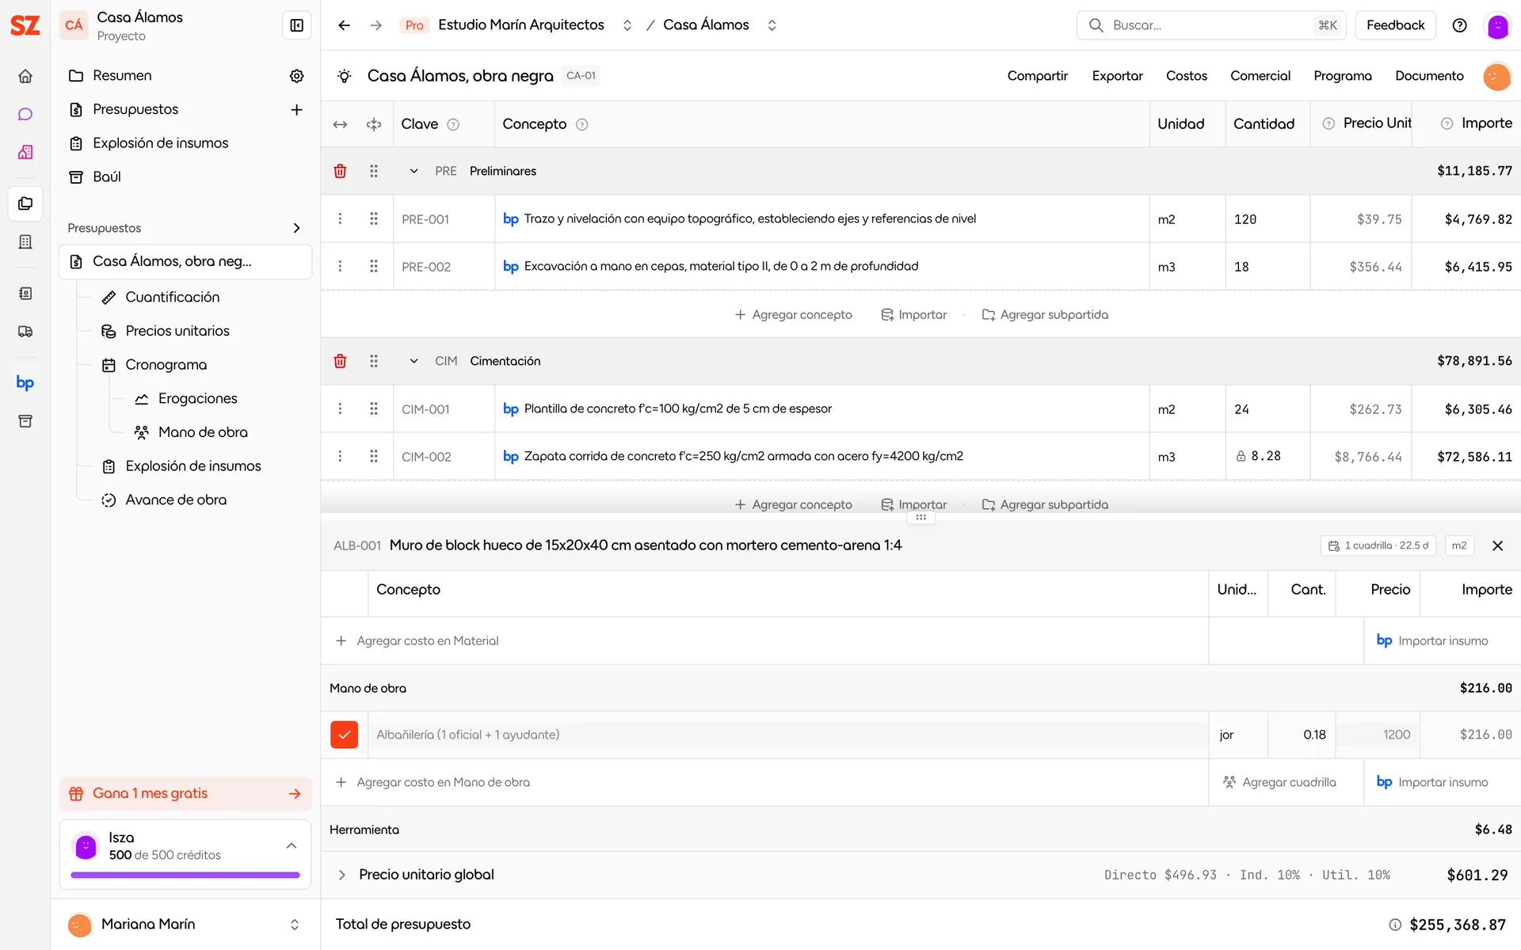Click Importar under Preliminares section
Screen dimensions: 1521x950
coord(913,314)
